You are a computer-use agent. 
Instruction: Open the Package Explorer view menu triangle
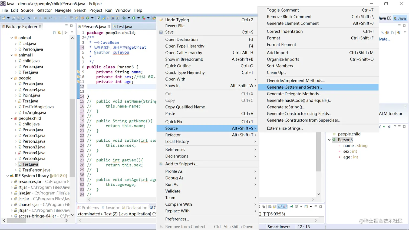[x=72, y=32]
